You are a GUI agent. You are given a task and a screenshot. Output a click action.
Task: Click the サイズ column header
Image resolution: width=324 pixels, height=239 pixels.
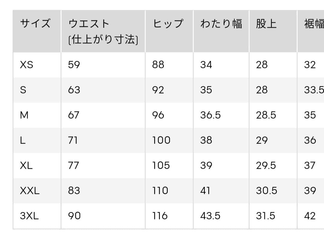click(35, 23)
